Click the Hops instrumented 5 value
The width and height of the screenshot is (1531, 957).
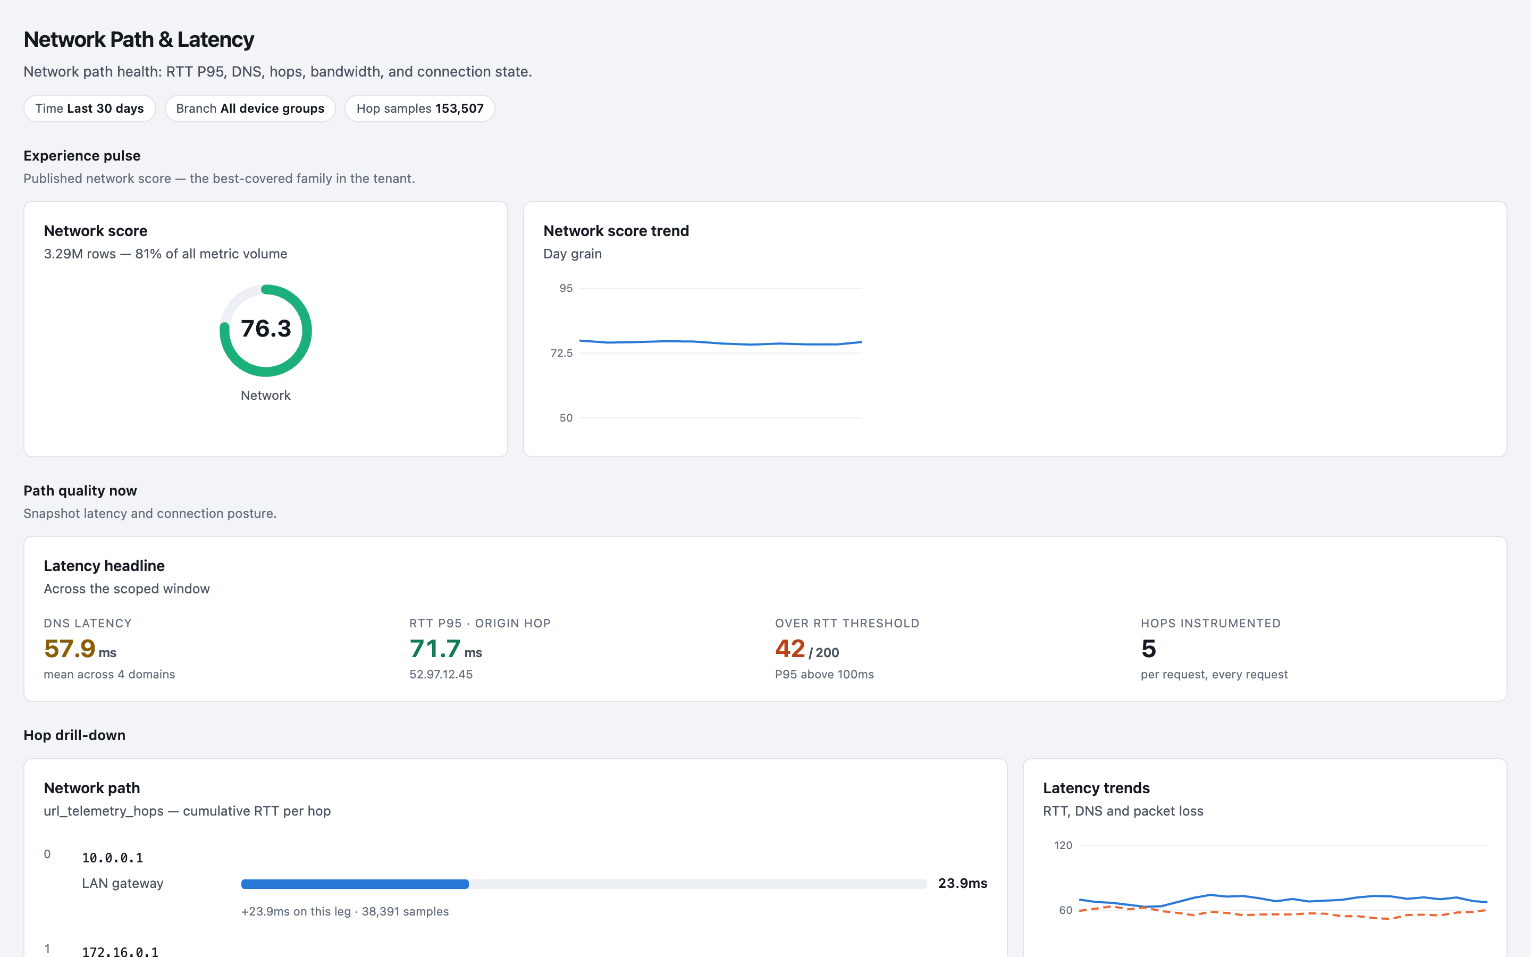[1148, 649]
